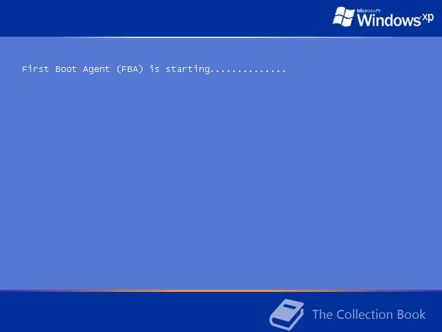Click the trailing progress dots after 'starting'
The width and height of the screenshot is (442, 332).
point(248,72)
